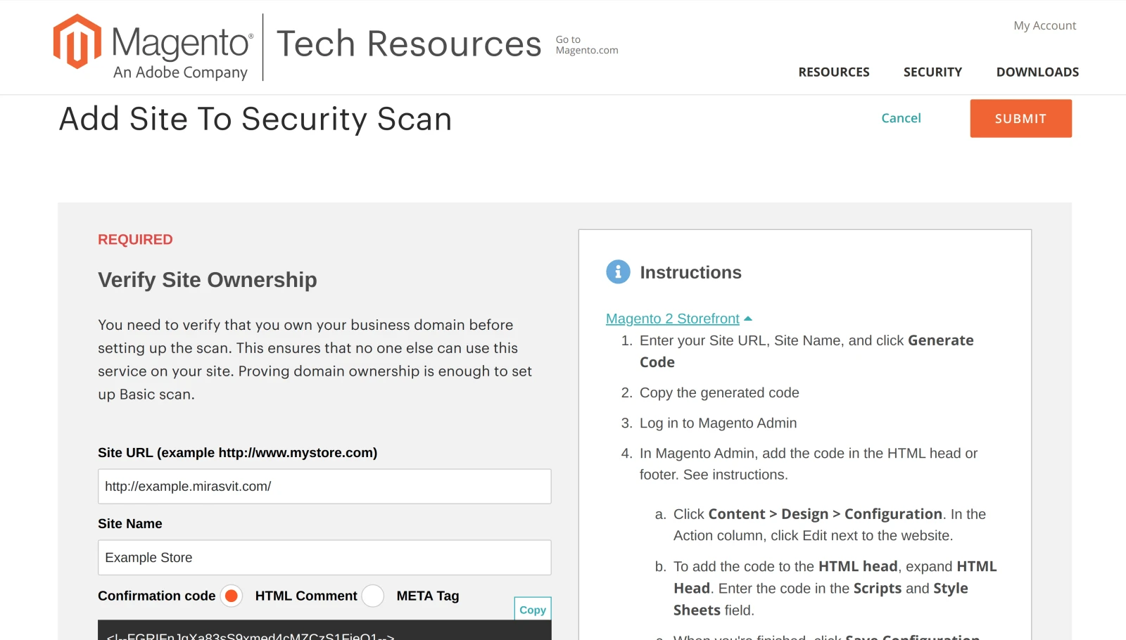Open the RESOURCES menu

834,72
